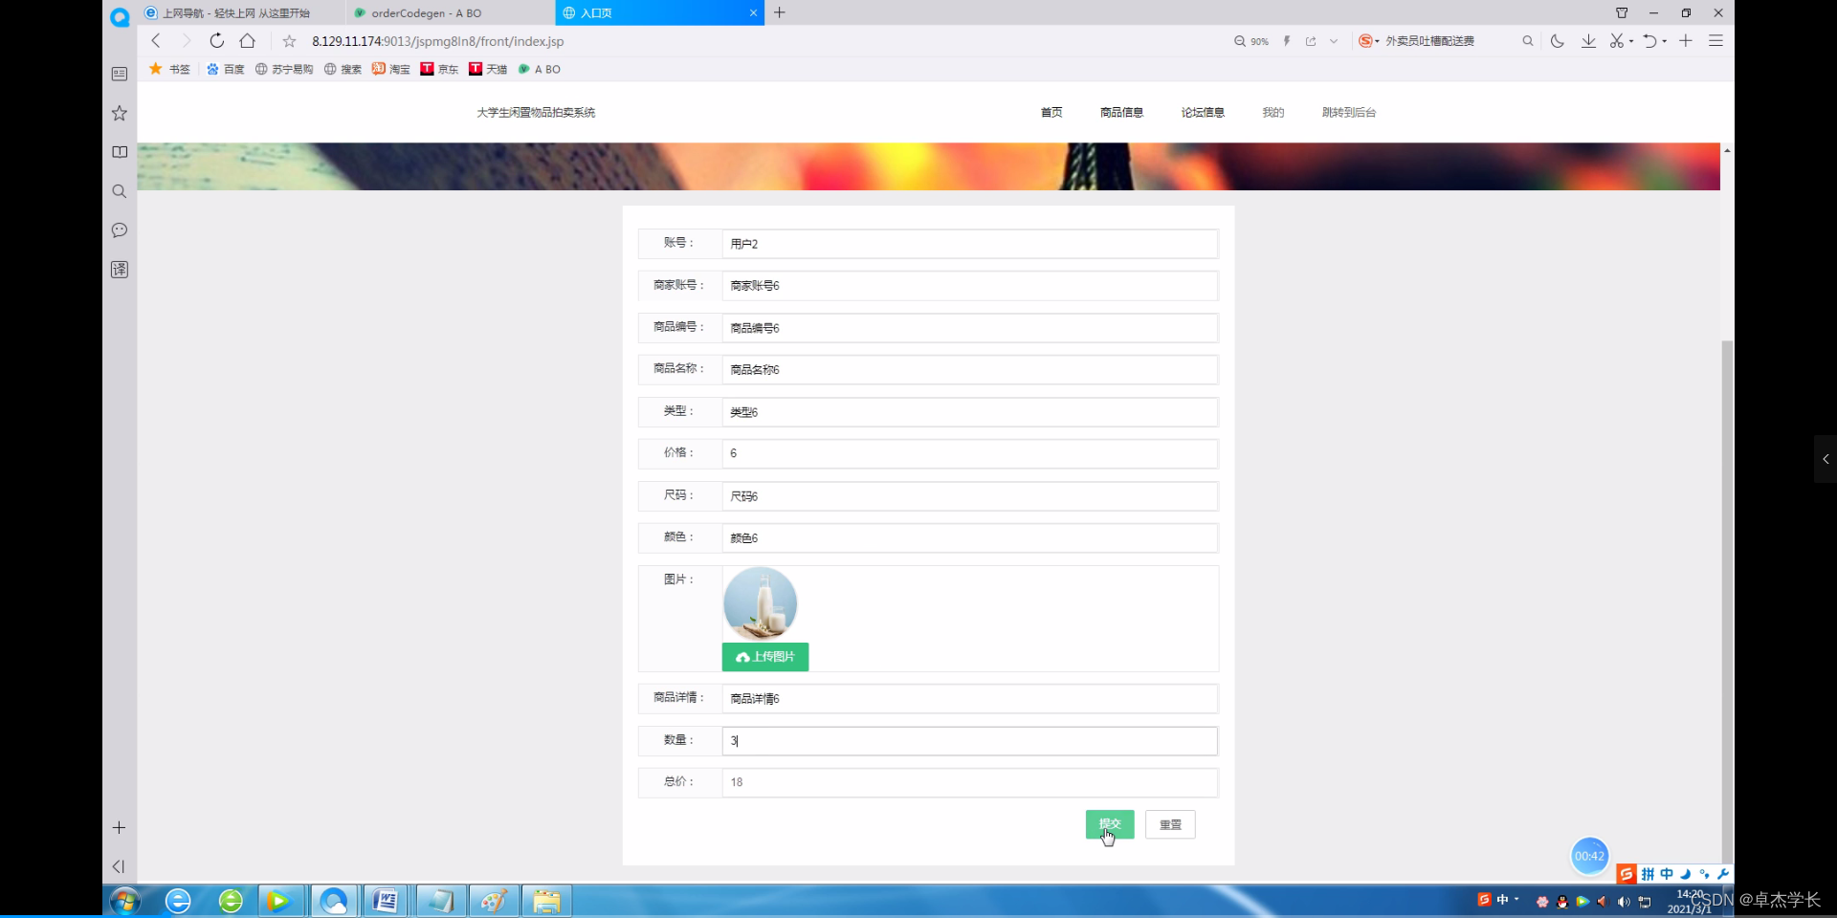Open the sidebar search tool
Image resolution: width=1837 pixels, height=918 pixels.
[x=119, y=191]
